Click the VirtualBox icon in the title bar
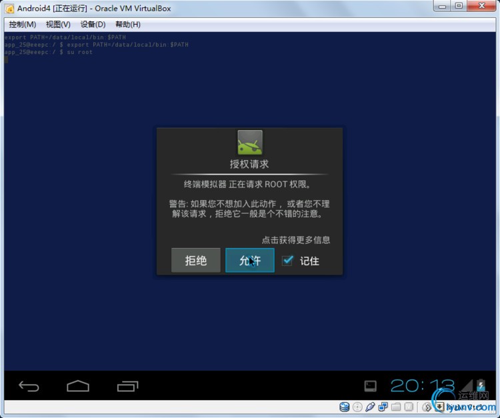Image resolution: width=500 pixels, height=418 pixels. click(10, 9)
